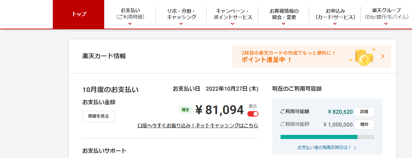Image resolution: width=412 pixels, height=158 pixels.
Task: Open the ネットキャッシングはこちら link
Action: [x=198, y=126]
